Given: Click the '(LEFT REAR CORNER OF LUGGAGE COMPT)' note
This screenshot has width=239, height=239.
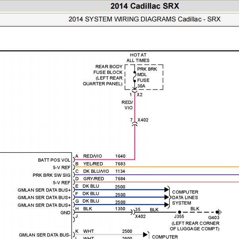Looking at the screenshot, I should [x=195, y=226].
